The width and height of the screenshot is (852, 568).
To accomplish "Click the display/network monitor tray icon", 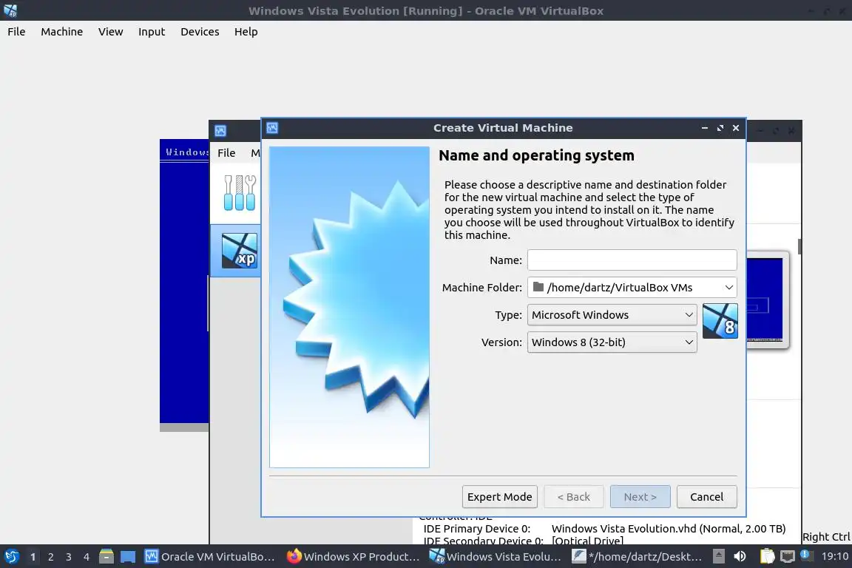I will pyautogui.click(x=787, y=556).
